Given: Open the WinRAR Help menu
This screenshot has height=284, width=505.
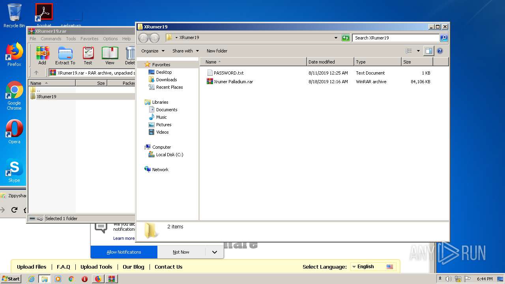Looking at the screenshot, I should pos(126,39).
